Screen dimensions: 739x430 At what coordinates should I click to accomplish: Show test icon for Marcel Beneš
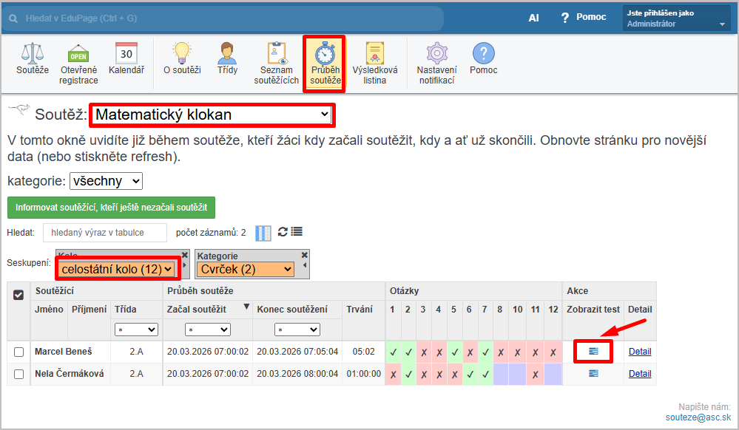click(593, 352)
